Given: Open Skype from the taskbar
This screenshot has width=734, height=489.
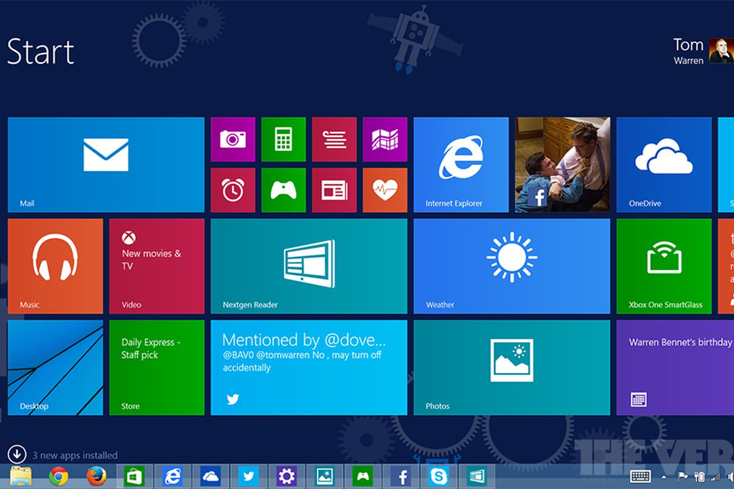Looking at the screenshot, I should [438, 476].
